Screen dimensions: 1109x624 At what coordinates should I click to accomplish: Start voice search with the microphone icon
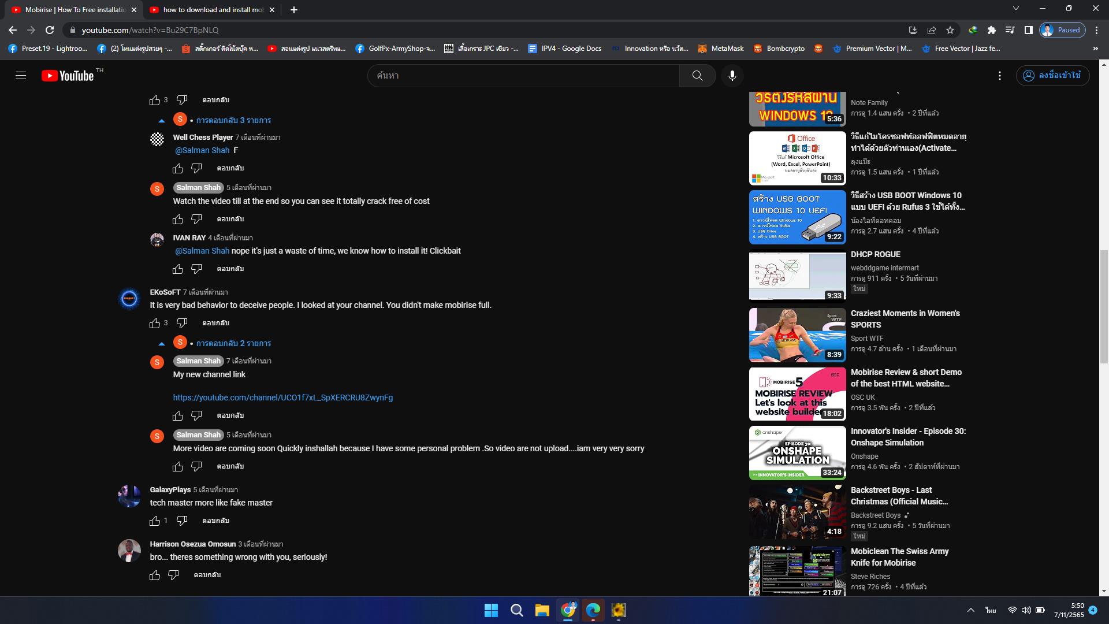point(732,76)
